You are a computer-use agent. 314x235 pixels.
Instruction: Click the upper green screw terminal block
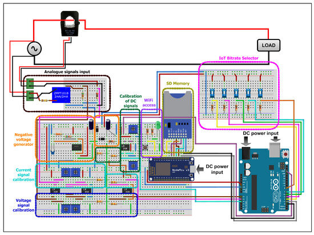click(x=30, y=83)
